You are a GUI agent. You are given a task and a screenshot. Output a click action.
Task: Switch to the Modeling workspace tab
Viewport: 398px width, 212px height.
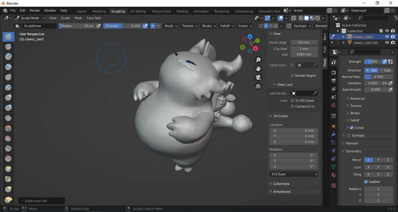[99, 11]
